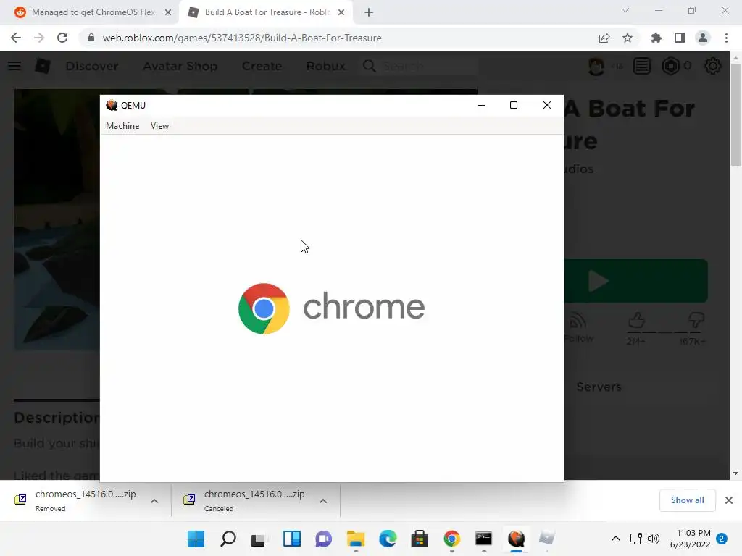Image resolution: width=742 pixels, height=556 pixels.
Task: Show hidden system tray icons
Action: 616,539
